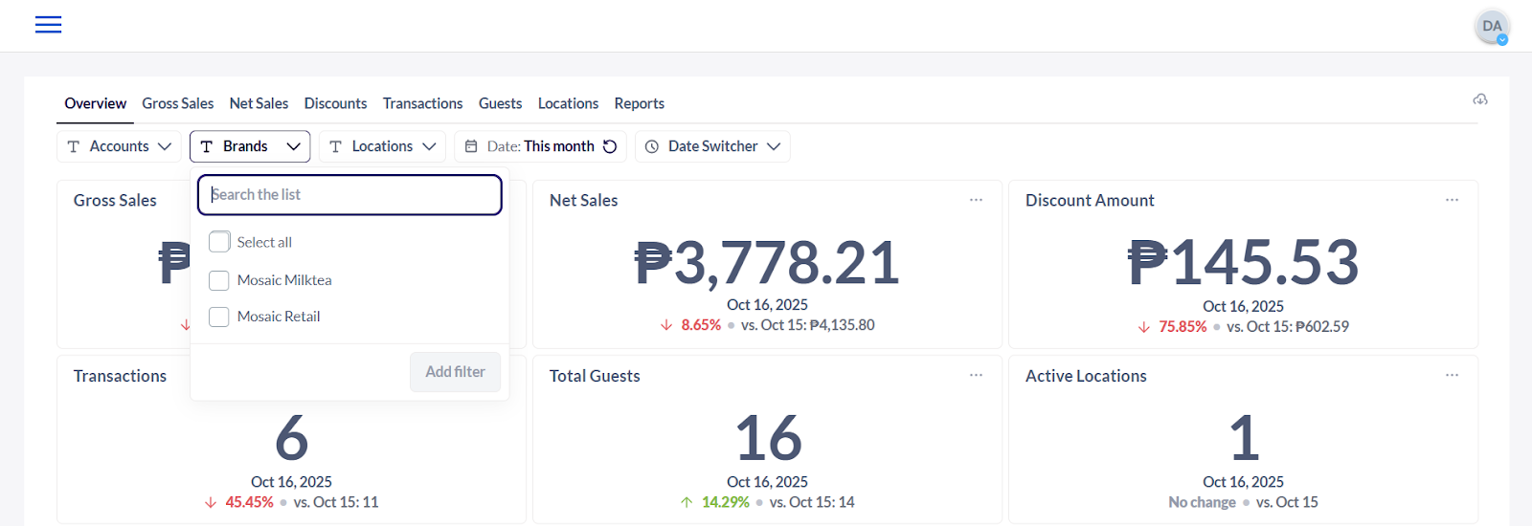
Task: Open Active Locations card options menu
Action: click(x=1452, y=375)
